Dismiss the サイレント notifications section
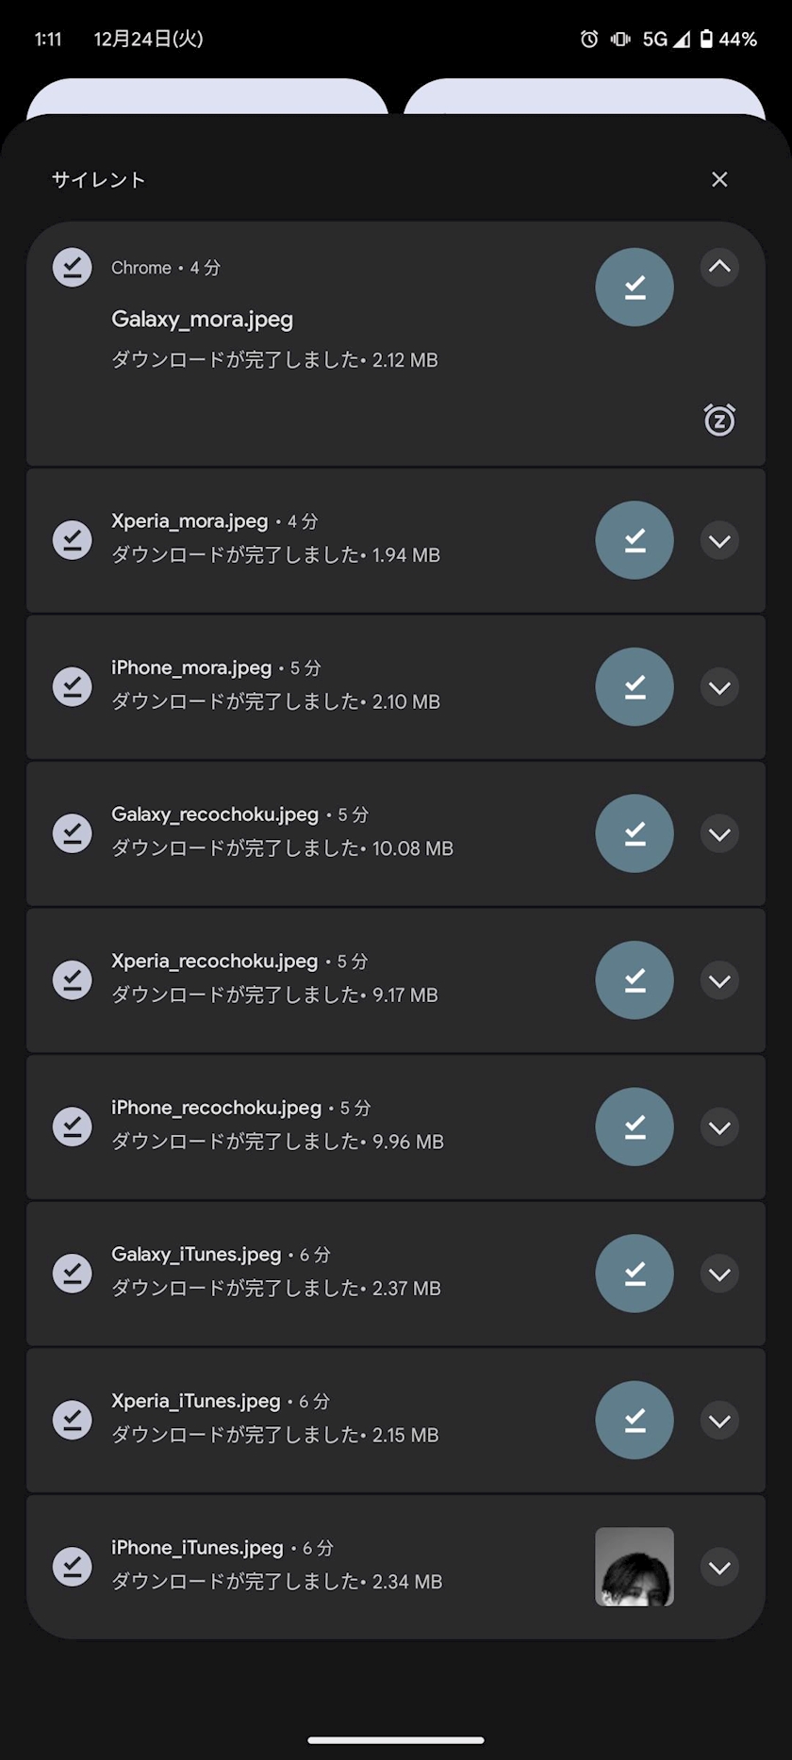 [x=719, y=179]
